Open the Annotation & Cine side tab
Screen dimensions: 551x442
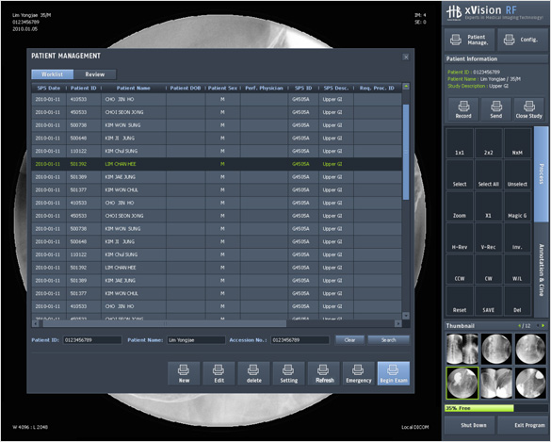coord(541,270)
